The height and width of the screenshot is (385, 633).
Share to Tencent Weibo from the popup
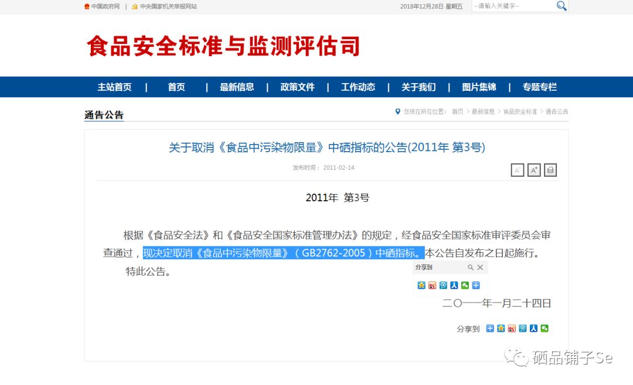443,286
